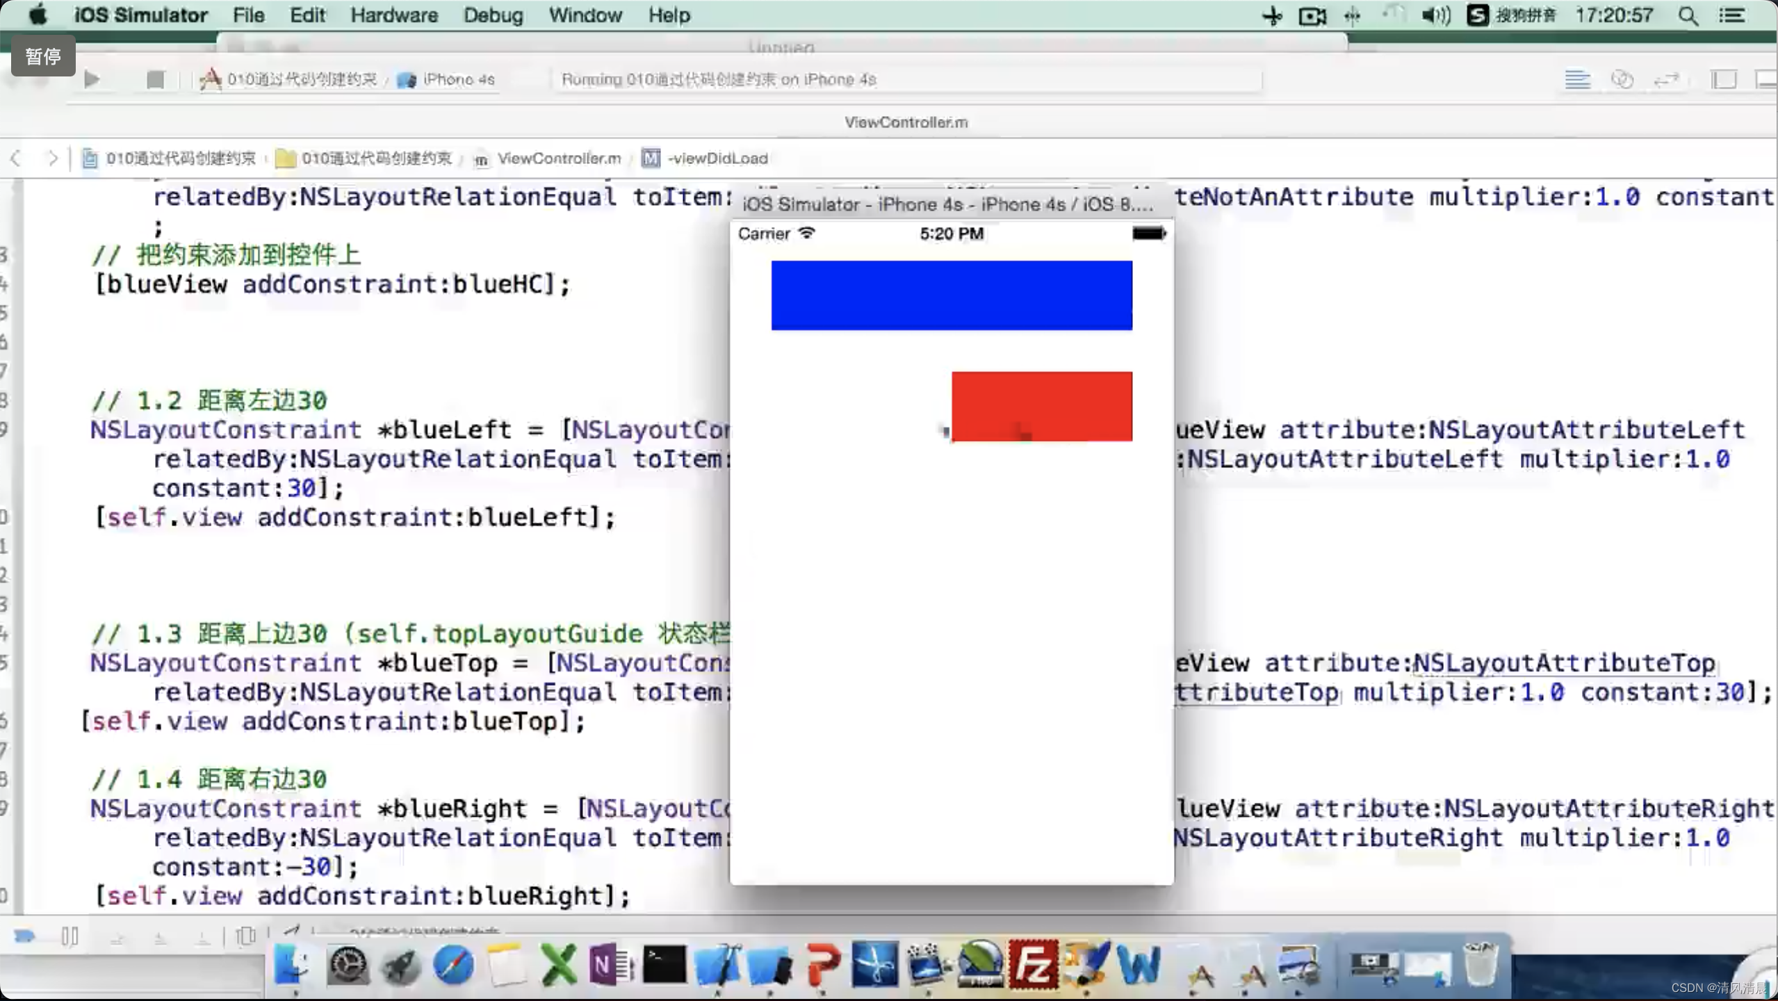Expand the -viewDidLoad method jump bar

tap(717, 158)
